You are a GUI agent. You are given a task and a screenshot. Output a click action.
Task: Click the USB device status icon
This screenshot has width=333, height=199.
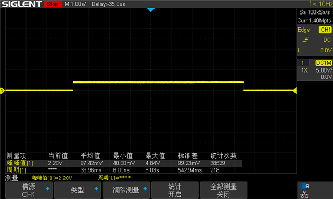(304, 186)
